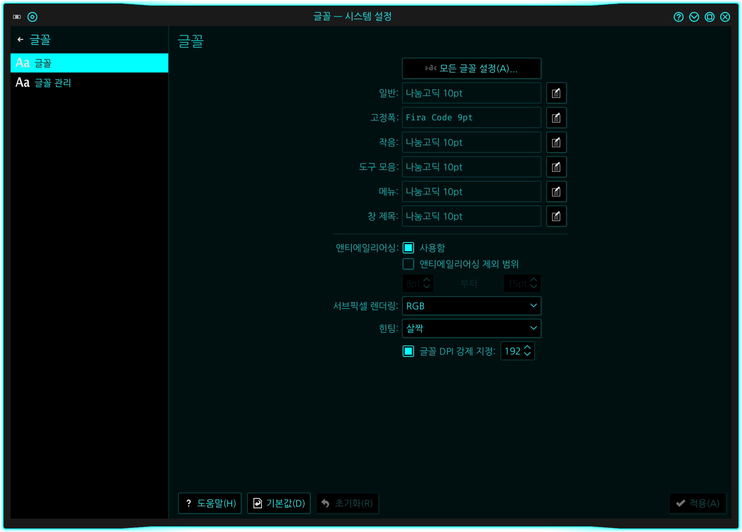Open the 힌팅 살짝 dropdown

click(x=471, y=328)
